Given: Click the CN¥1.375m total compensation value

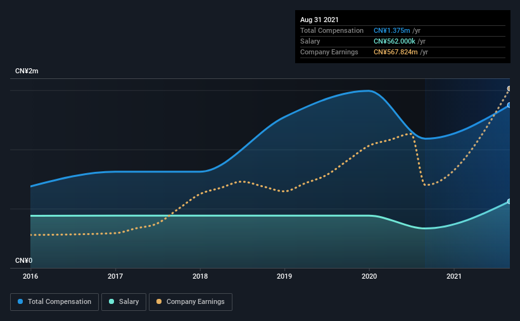Looking at the screenshot, I should point(391,30).
